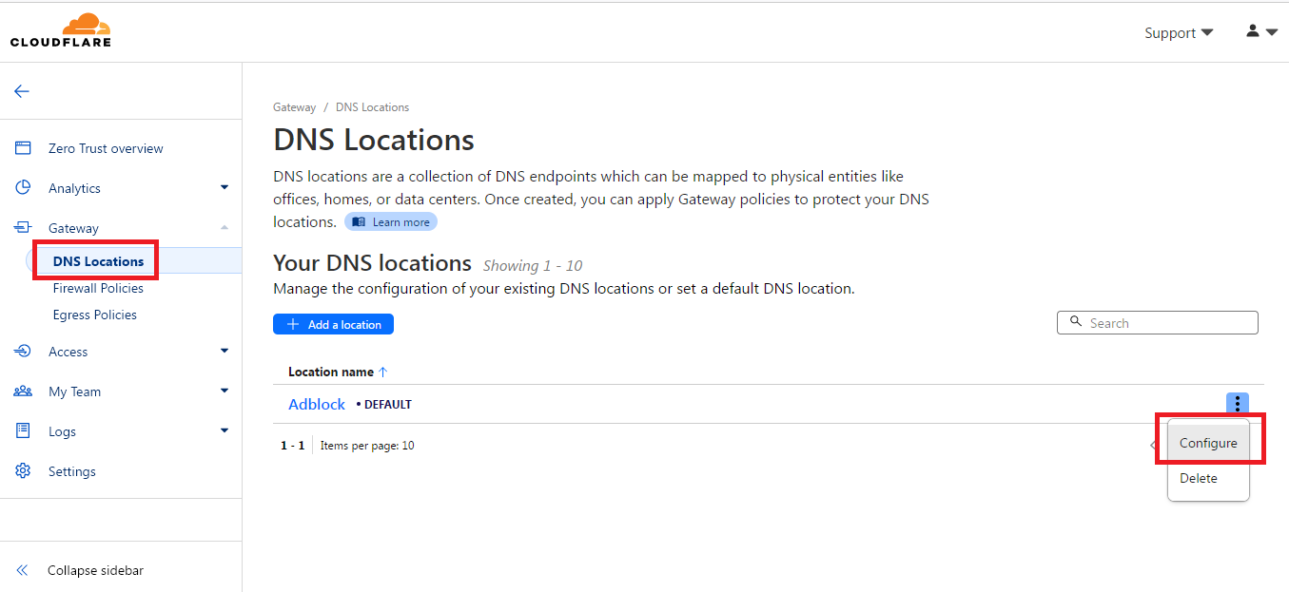Viewport: 1289px width, 592px height.
Task: Click Collapse sidebar
Action: point(95,570)
